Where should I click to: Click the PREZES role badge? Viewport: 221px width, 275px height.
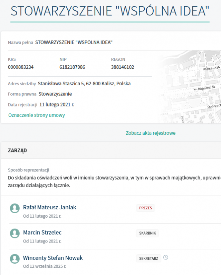[x=145, y=208]
